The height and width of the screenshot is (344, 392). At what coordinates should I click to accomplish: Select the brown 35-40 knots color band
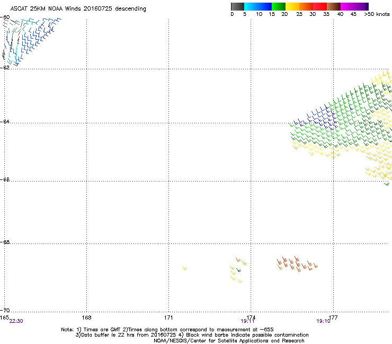tap(334, 6)
